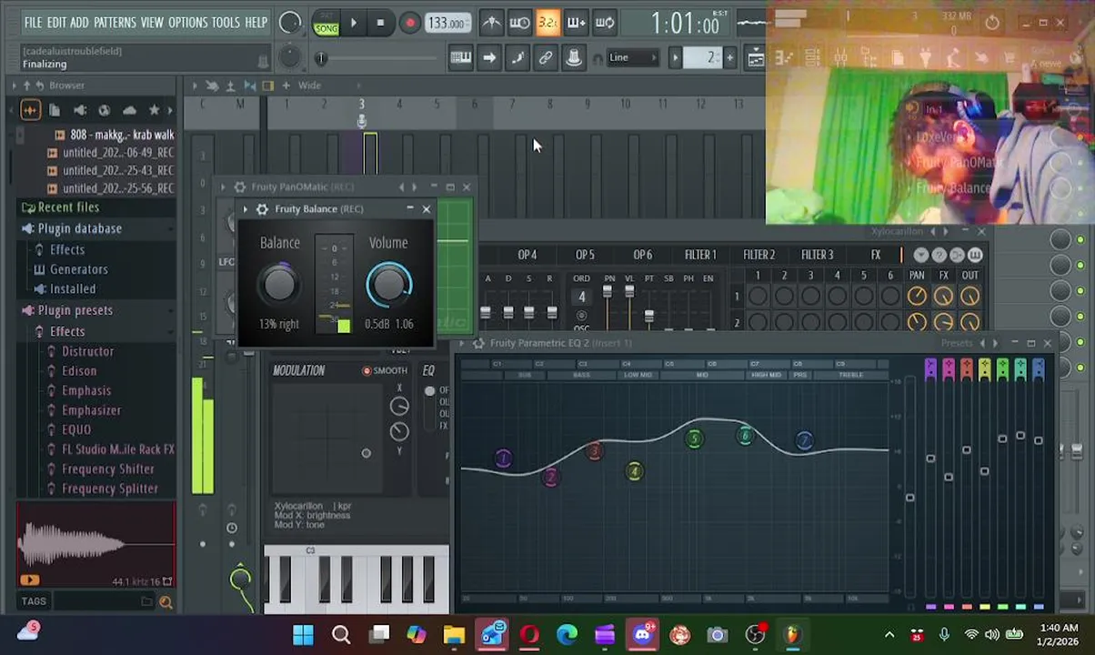Image resolution: width=1095 pixels, height=655 pixels.
Task: Arm the record button
Action: click(410, 23)
